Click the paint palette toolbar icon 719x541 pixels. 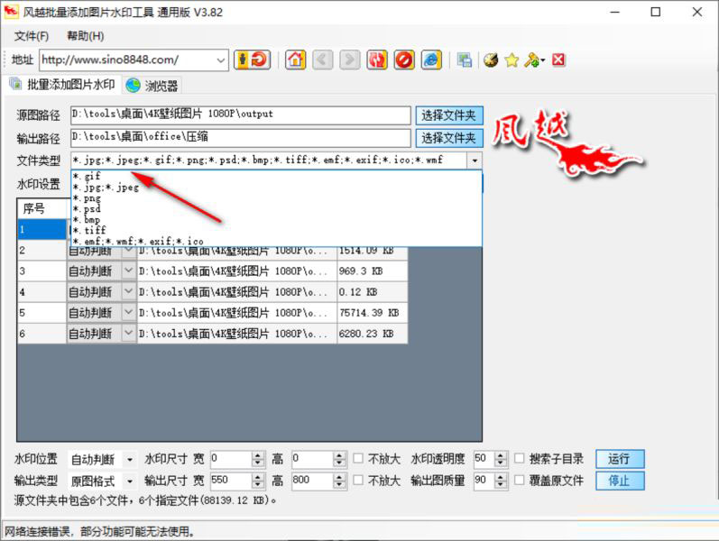pyautogui.click(x=491, y=60)
